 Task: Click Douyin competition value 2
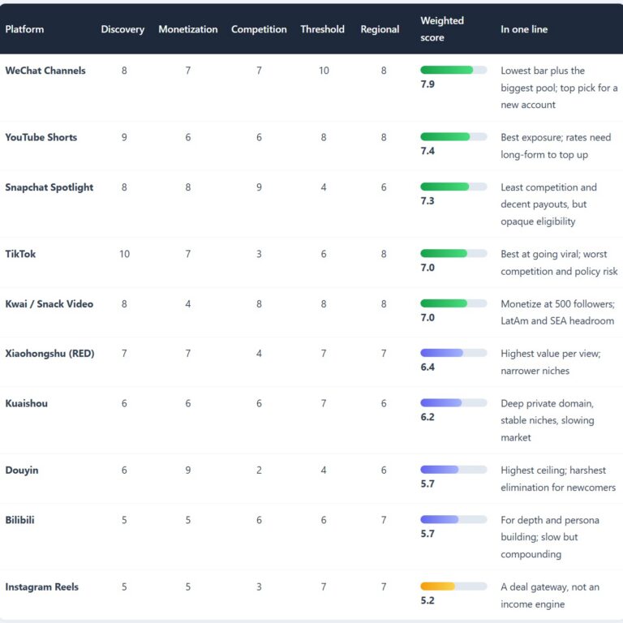(259, 470)
